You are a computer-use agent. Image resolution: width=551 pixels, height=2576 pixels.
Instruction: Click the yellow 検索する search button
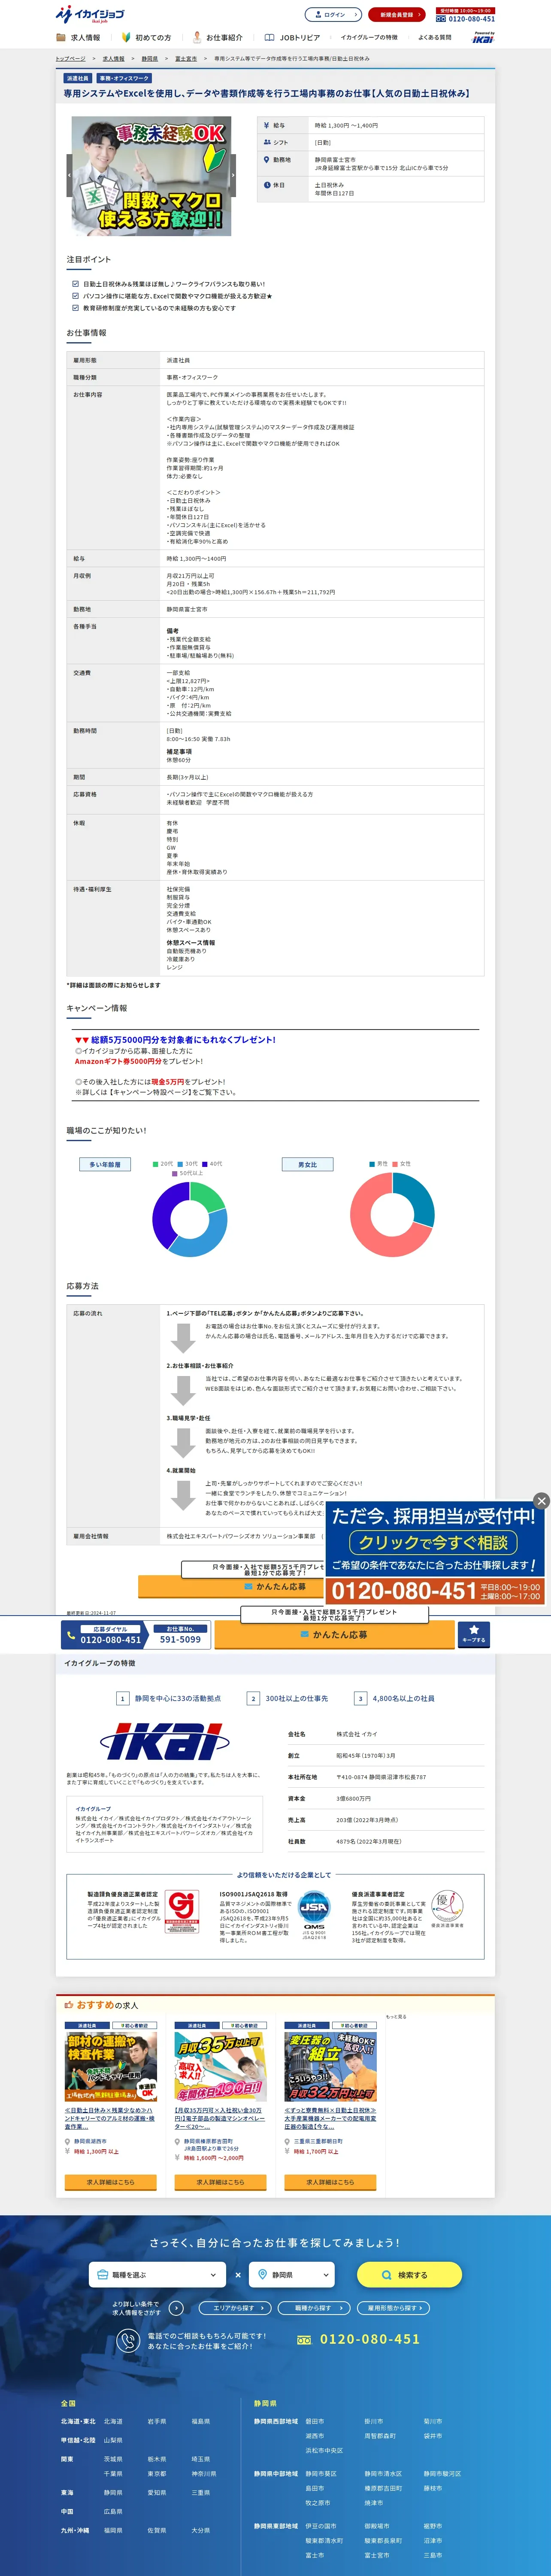pyautogui.click(x=409, y=2275)
